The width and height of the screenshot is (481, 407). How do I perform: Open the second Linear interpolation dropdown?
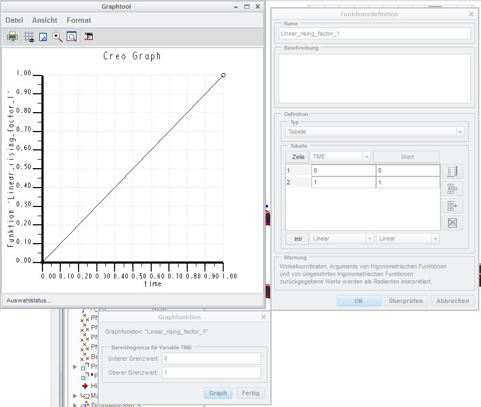tap(408, 239)
